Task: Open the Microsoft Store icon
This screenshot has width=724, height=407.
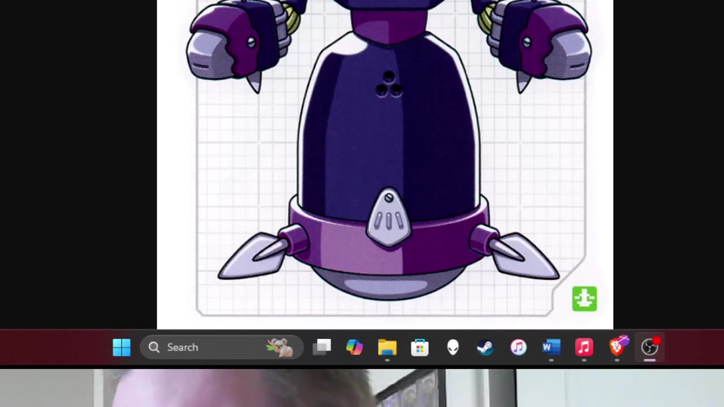Action: pos(420,347)
